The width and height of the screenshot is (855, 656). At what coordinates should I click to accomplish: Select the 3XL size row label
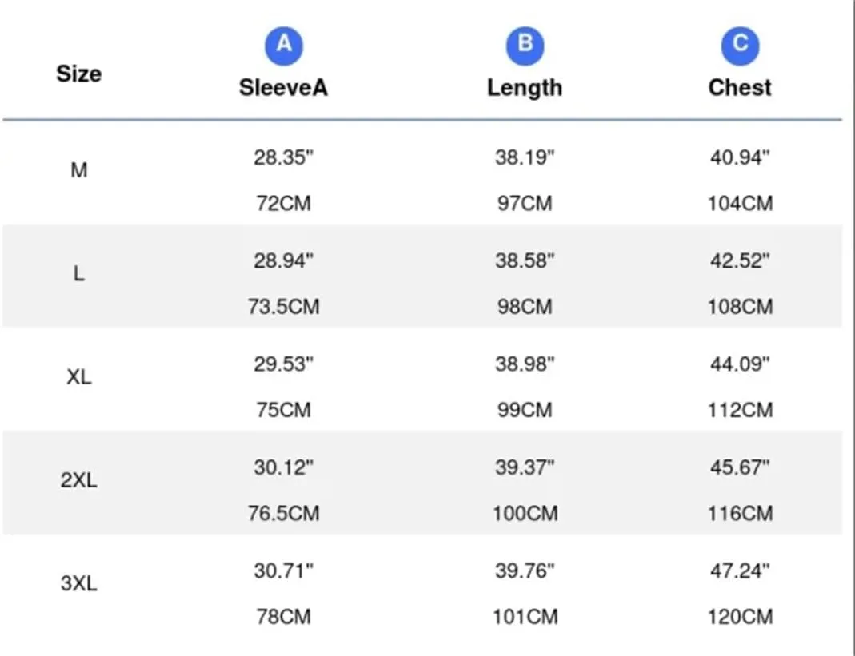click(79, 583)
